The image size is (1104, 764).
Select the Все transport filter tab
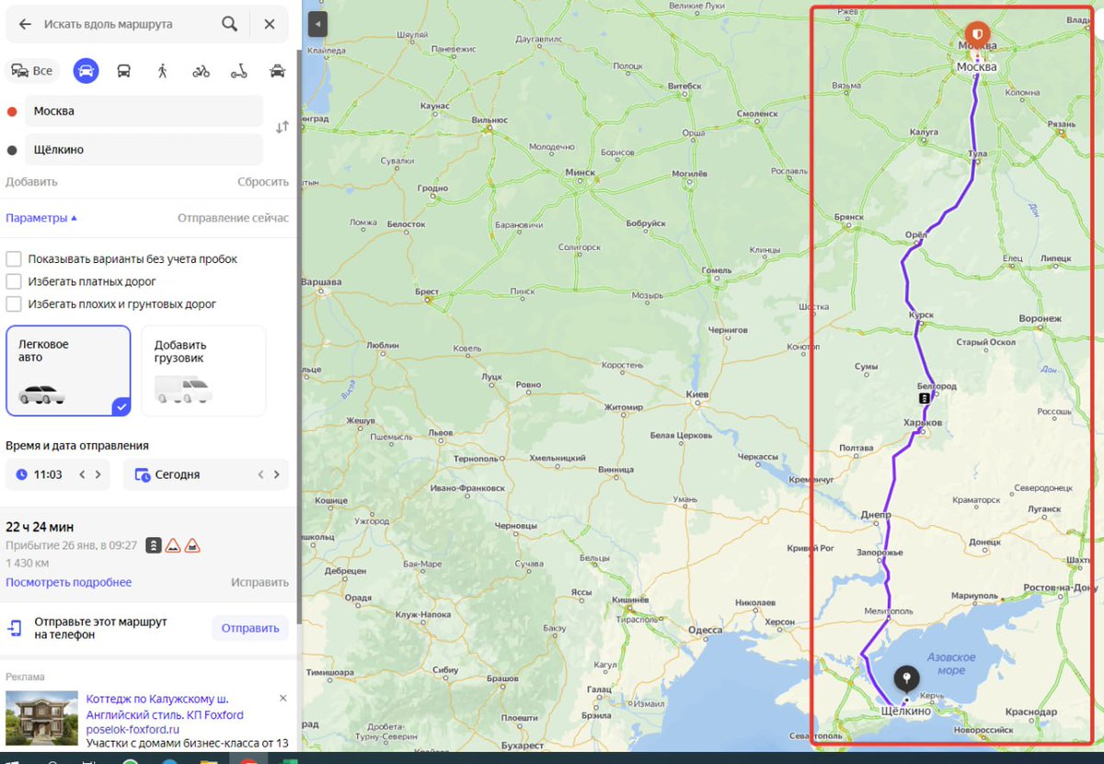(32, 70)
